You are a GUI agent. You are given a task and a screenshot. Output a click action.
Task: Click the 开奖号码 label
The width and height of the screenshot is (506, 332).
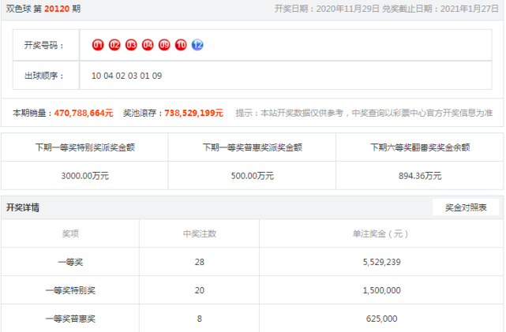pos(44,45)
